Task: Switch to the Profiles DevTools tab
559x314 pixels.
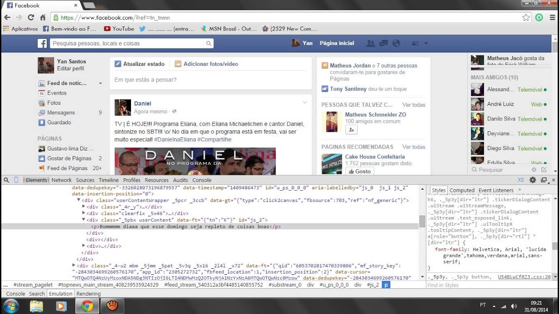Action: (x=132, y=180)
